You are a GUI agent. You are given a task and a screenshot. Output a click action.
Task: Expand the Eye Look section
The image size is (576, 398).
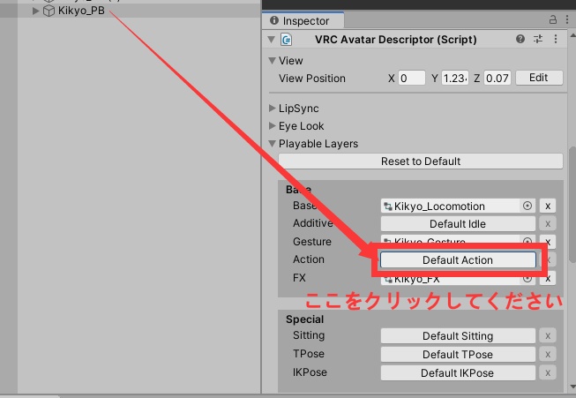[273, 125]
